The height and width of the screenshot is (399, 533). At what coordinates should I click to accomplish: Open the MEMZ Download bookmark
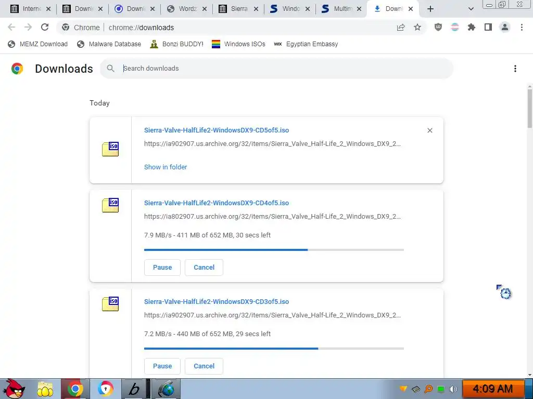[x=37, y=44]
